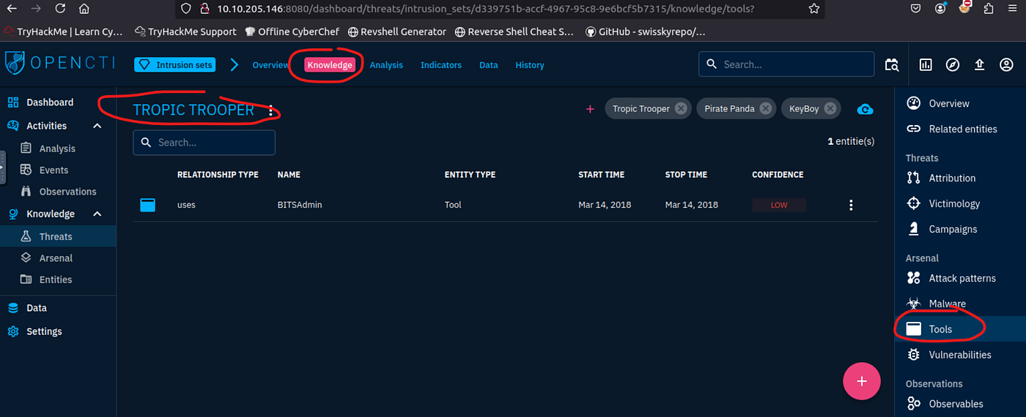Viewport: 1026px width, 417px height.
Task: Open Related entities in right panel
Action: [960, 129]
